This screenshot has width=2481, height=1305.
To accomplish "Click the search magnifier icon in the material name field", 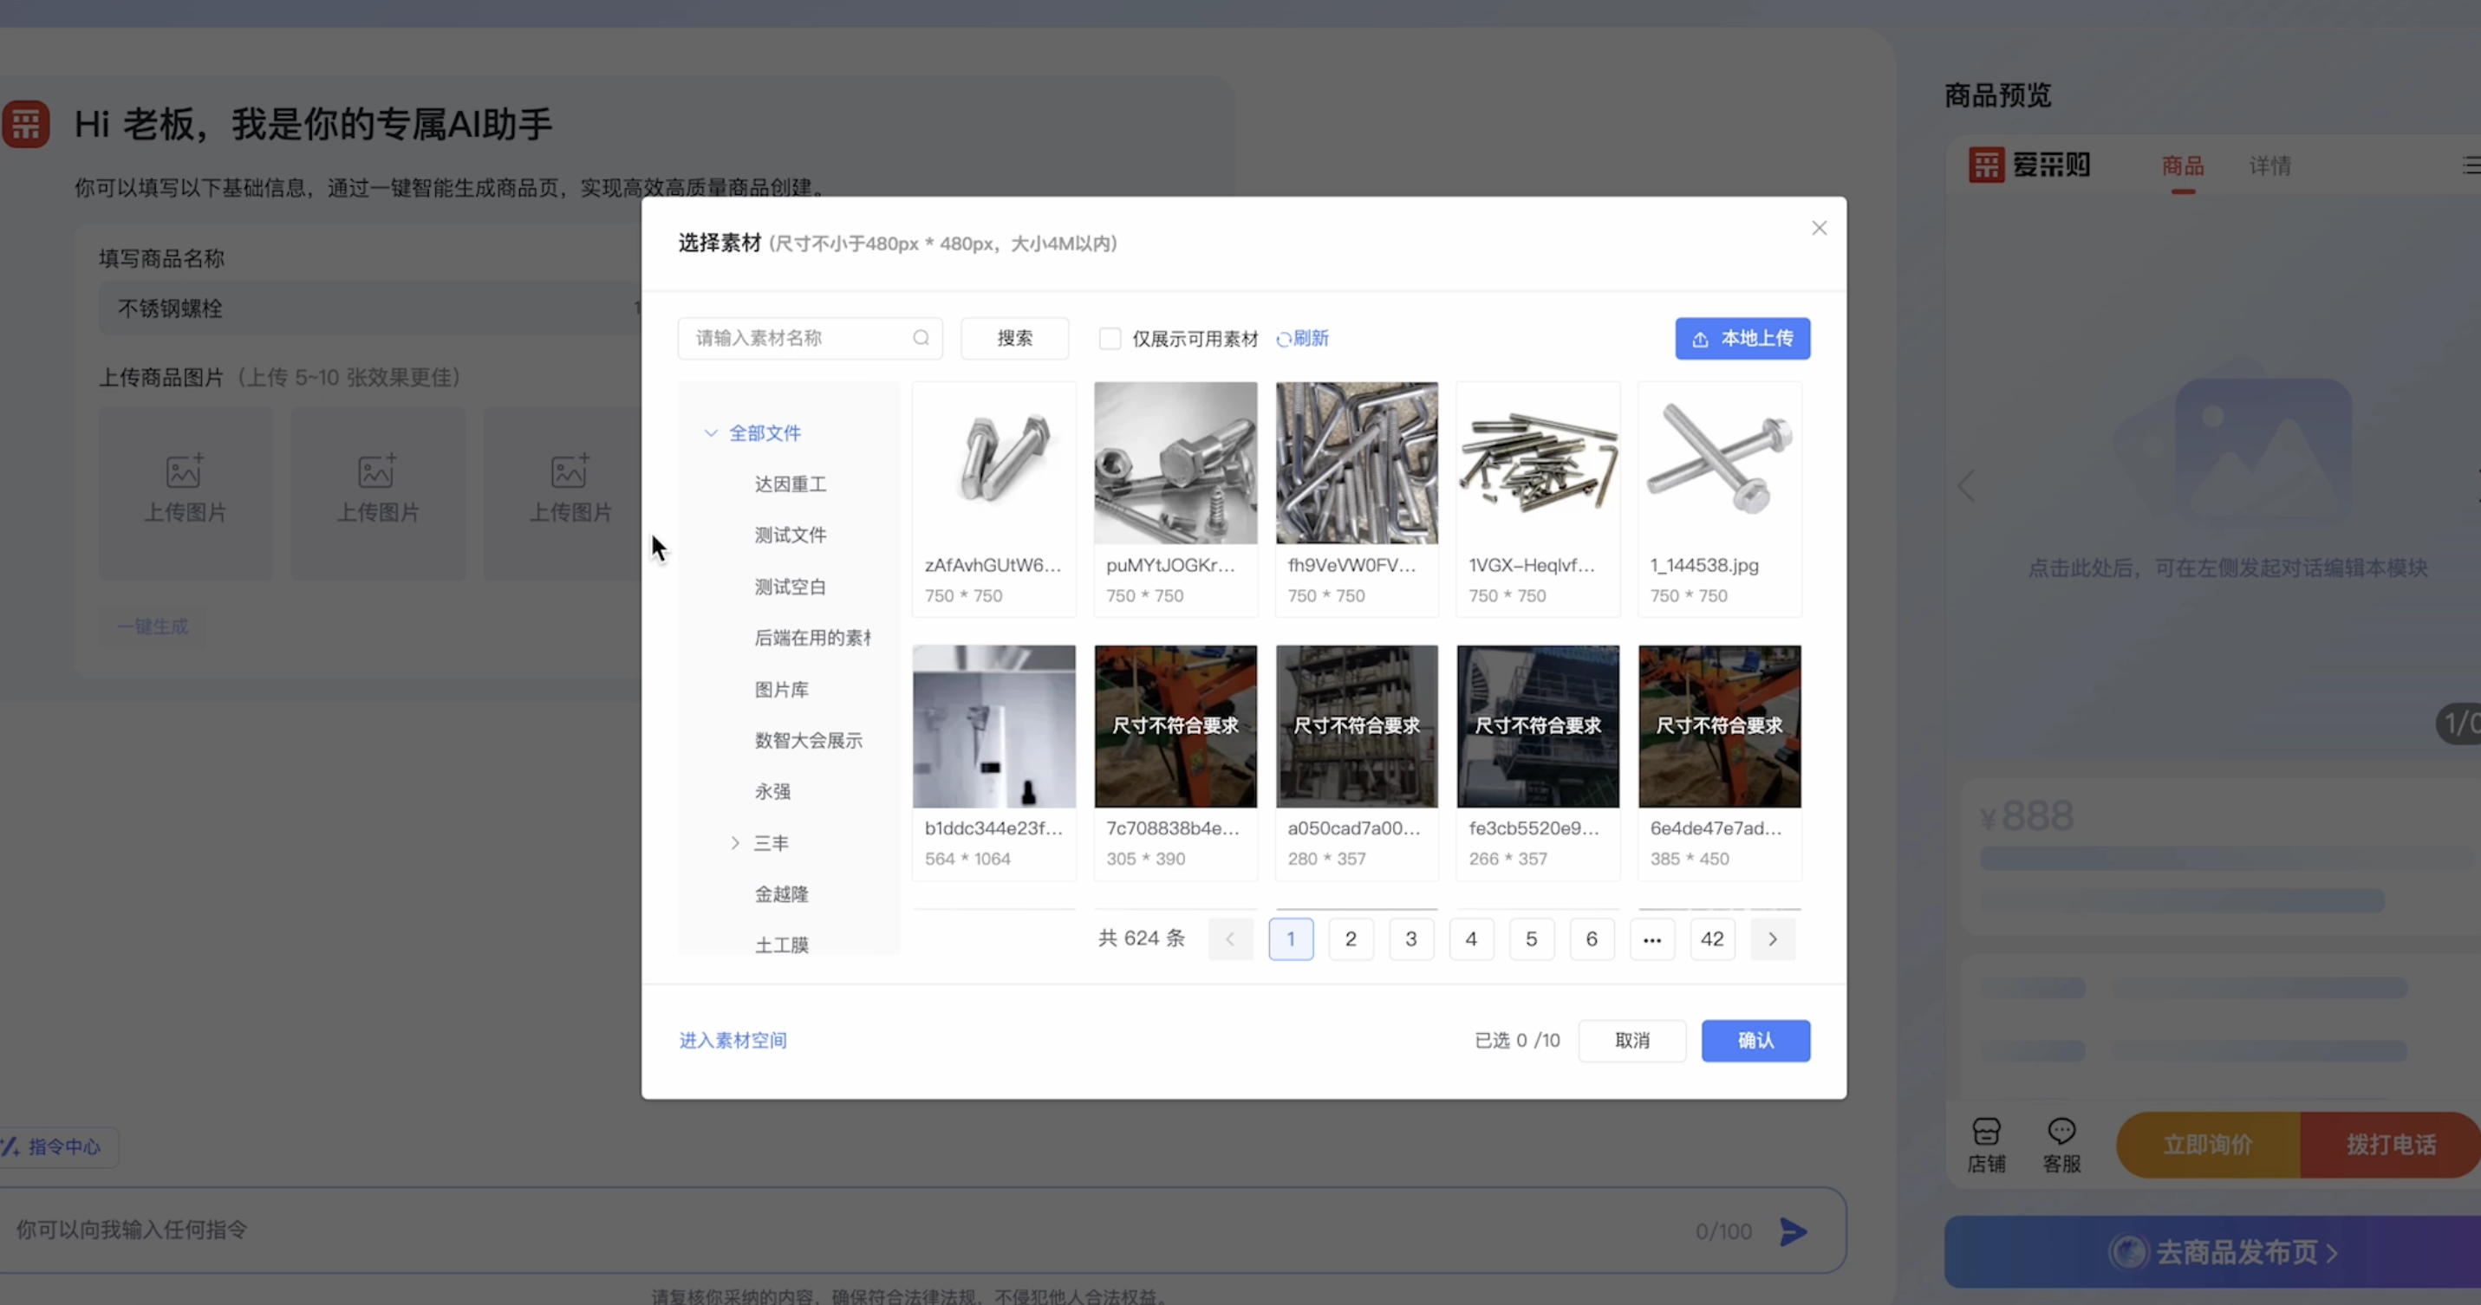I will pos(921,338).
